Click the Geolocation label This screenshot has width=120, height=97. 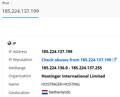19,93
